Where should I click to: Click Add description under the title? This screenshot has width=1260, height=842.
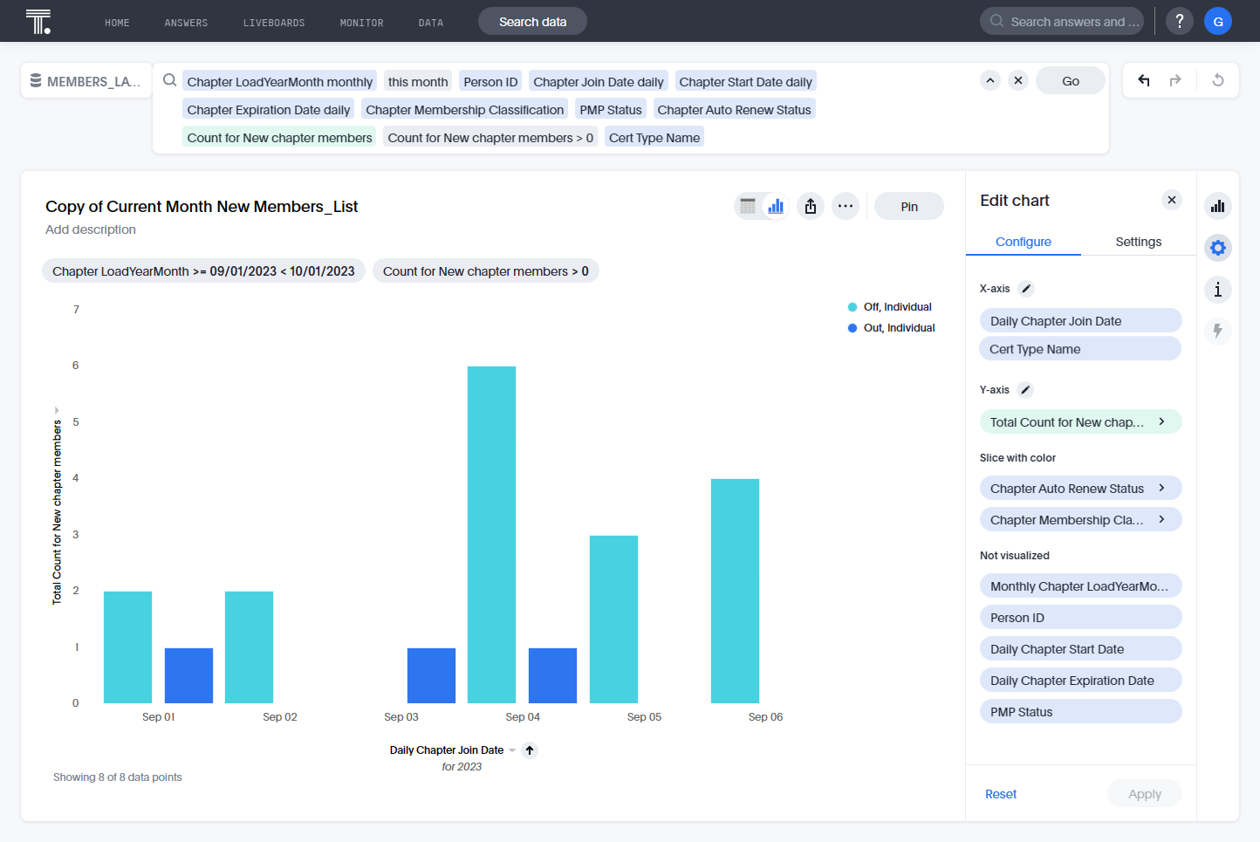coord(91,229)
